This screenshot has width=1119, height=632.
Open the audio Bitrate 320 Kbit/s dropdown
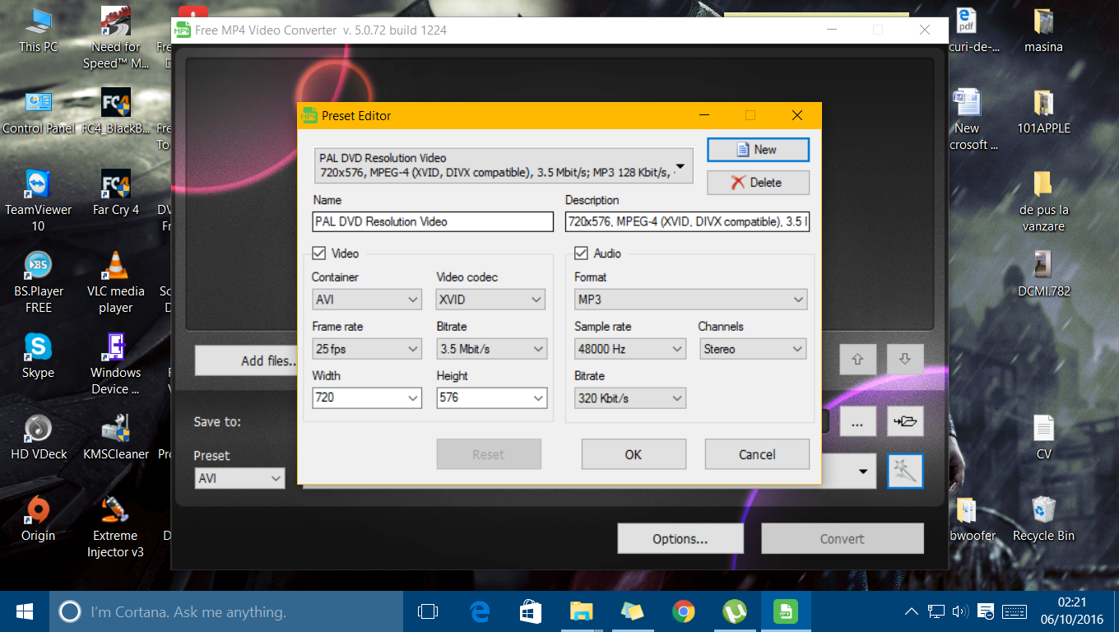click(x=629, y=398)
